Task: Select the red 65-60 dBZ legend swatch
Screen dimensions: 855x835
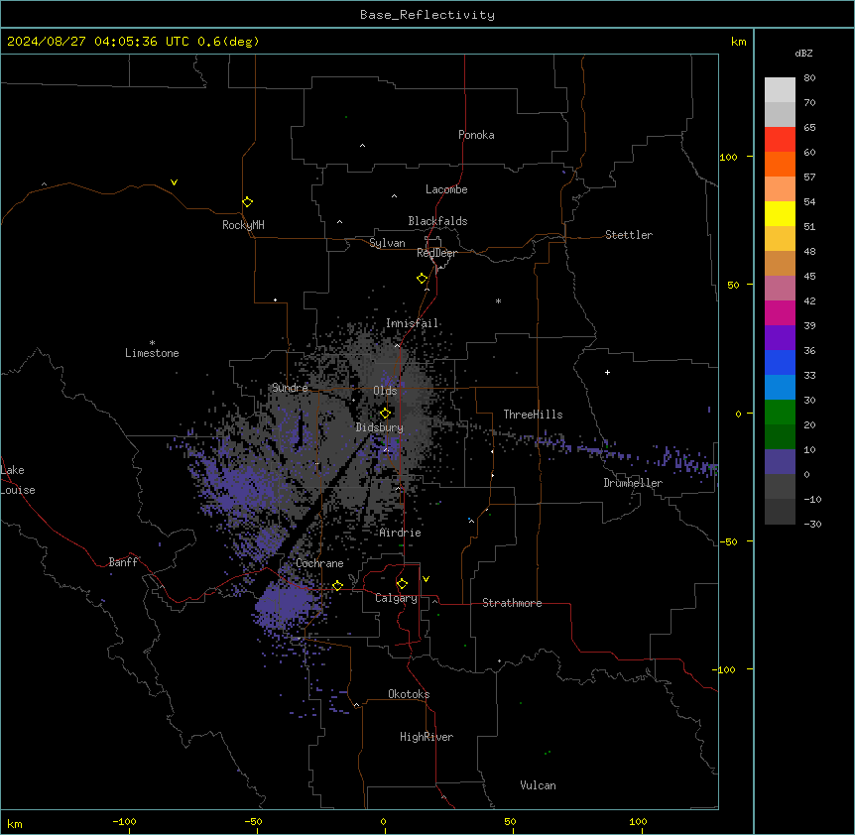Action: click(780, 140)
